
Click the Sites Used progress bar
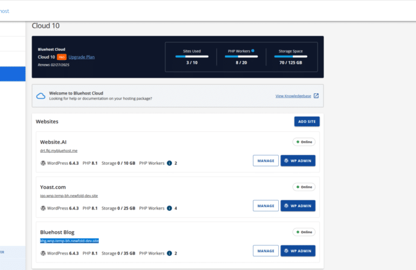(192, 57)
